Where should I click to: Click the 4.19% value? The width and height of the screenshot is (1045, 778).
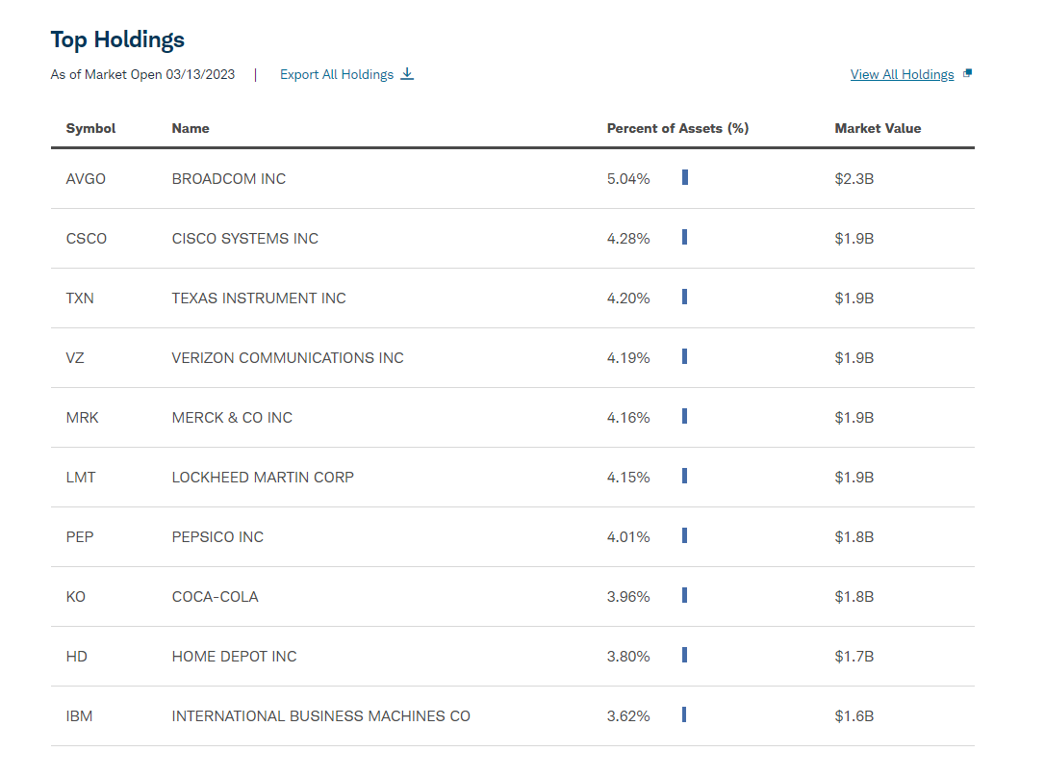pyautogui.click(x=628, y=358)
